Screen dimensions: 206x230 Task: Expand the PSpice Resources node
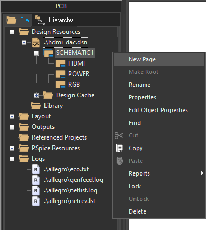tap(12, 148)
